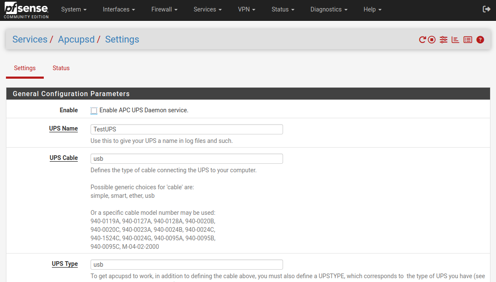Click 'simple, smart, ether, usb' text
This screenshot has width=496, height=282.
click(122, 196)
